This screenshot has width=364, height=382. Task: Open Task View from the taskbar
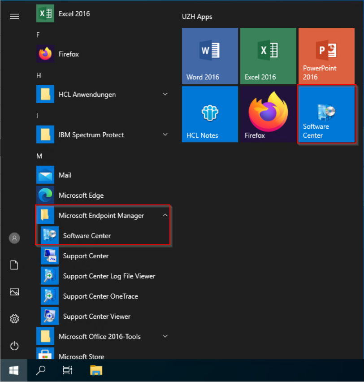coord(67,371)
